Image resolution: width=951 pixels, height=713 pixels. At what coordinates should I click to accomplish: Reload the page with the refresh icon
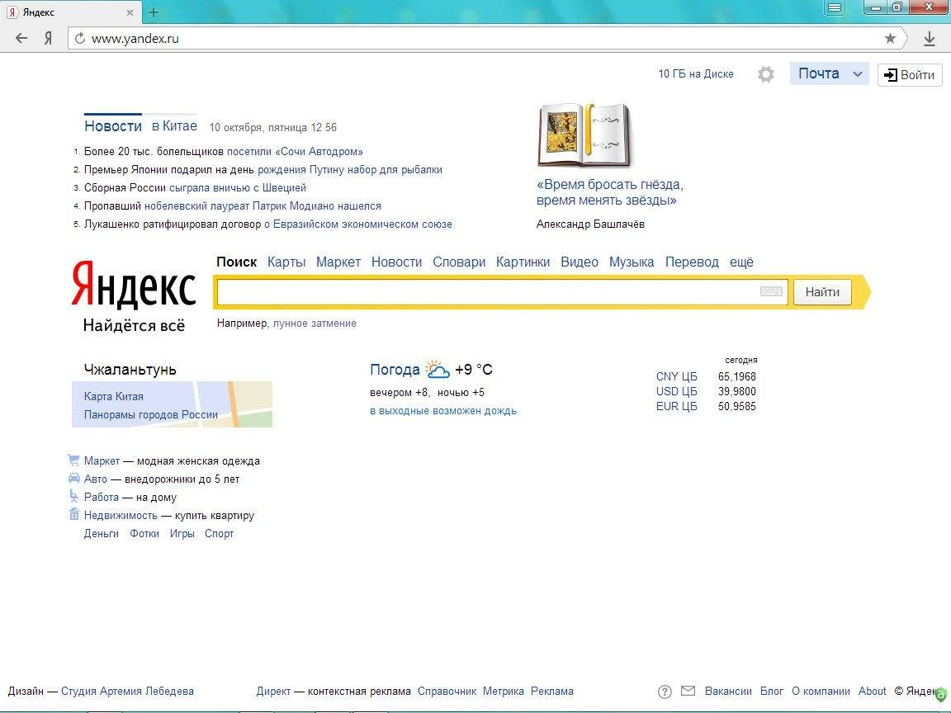[79, 38]
